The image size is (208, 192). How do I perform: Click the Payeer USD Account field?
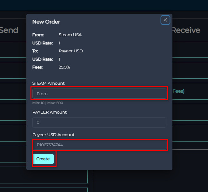[x=99, y=145]
